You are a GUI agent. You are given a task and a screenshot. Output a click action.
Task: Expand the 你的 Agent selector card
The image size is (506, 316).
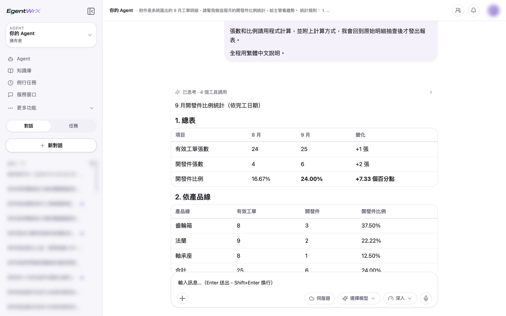coord(51,35)
